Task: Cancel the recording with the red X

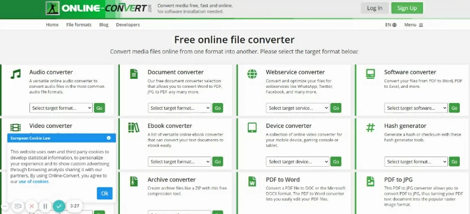Action: pos(32,206)
